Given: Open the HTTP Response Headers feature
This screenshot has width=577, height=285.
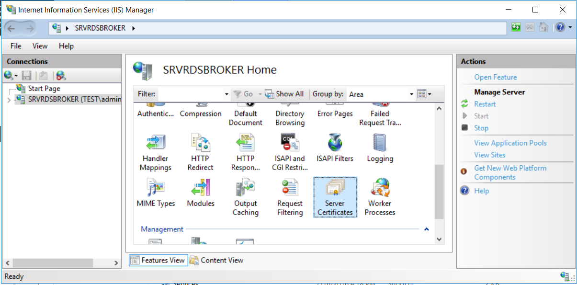Looking at the screenshot, I should [245, 152].
